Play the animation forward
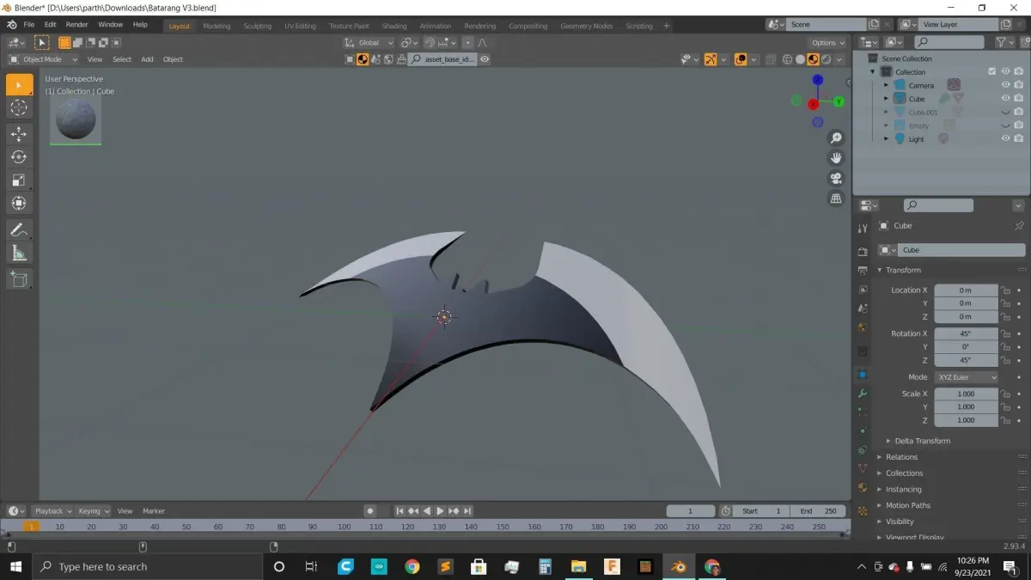This screenshot has width=1031, height=580. [441, 511]
